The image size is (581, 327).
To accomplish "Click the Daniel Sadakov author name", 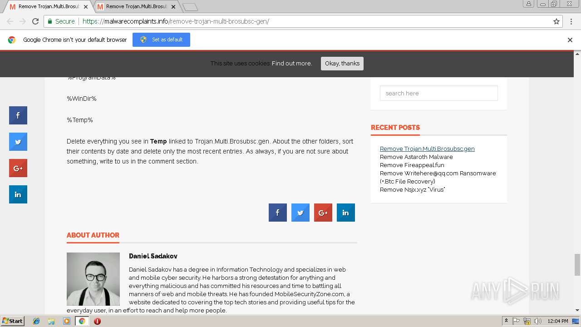I will (x=153, y=256).
